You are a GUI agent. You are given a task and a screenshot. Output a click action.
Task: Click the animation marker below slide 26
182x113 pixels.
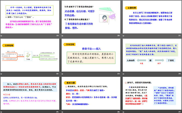tap(63, 111)
